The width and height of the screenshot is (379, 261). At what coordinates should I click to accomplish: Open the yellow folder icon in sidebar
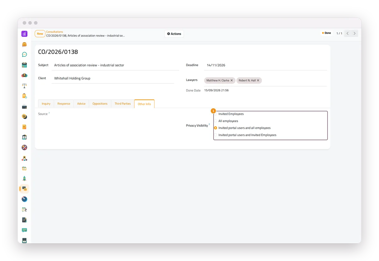[x=24, y=169]
